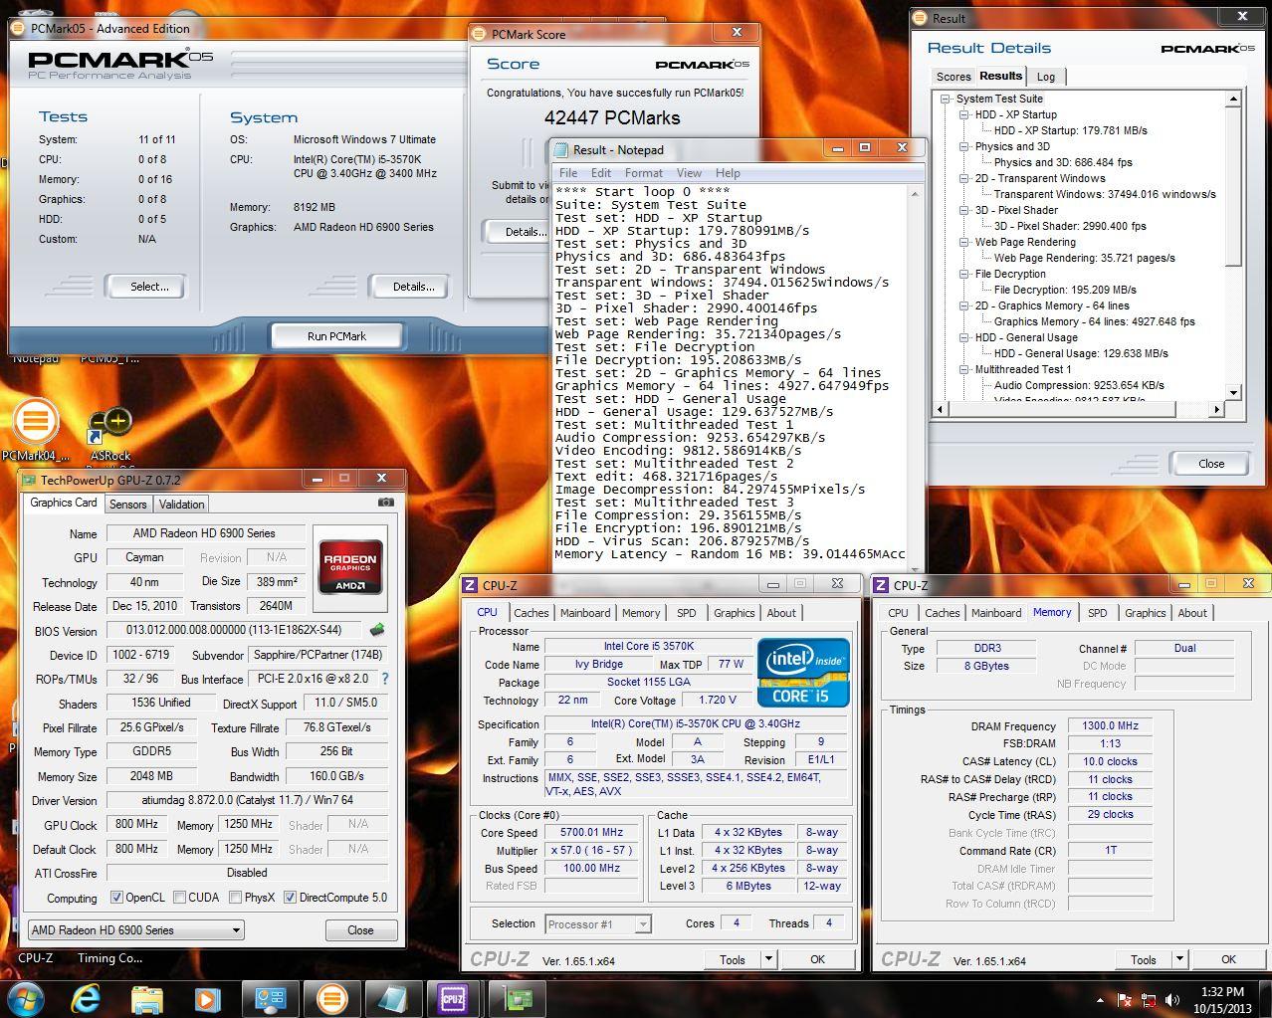Click the DRAM Frequency 1300.0 MHz field
The image size is (1272, 1018).
point(1110,725)
